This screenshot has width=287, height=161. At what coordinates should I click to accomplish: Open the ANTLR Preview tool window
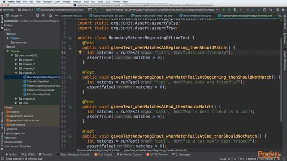click(157, 154)
